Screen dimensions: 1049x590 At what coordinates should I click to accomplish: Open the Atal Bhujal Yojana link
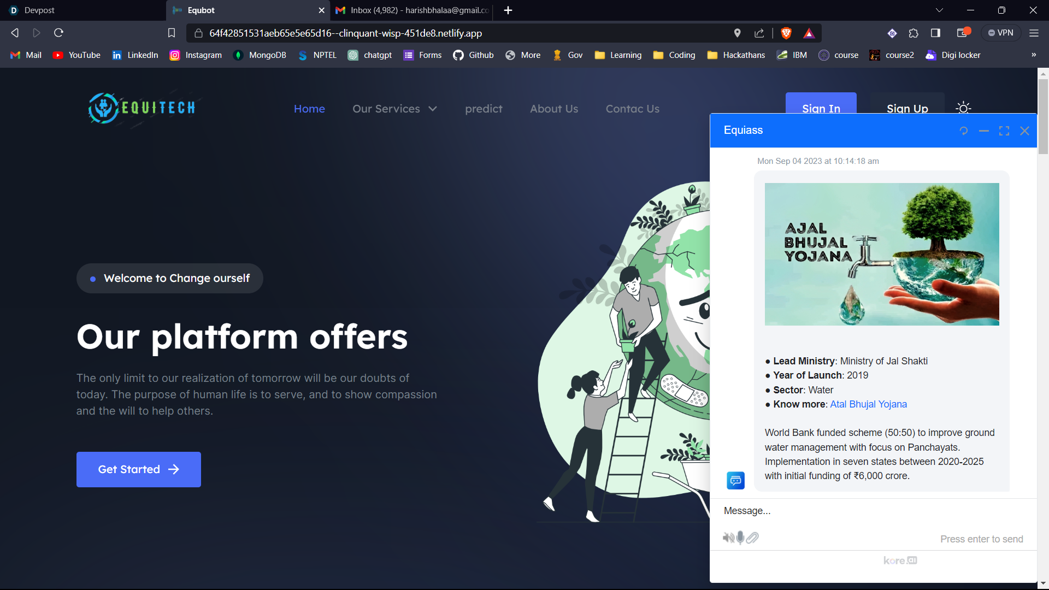pos(868,404)
